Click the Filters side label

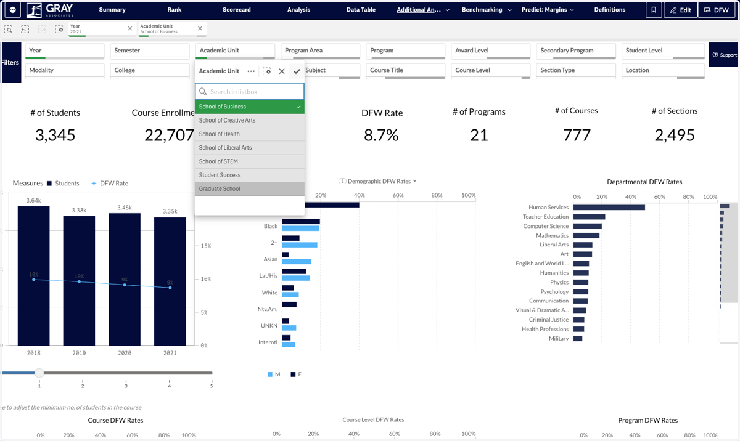10,62
